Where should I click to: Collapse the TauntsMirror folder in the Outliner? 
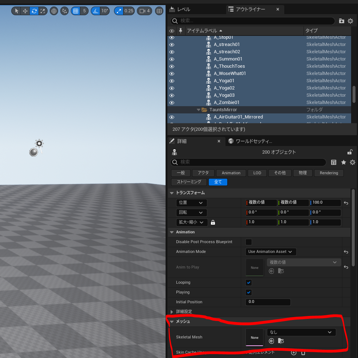[x=198, y=109]
